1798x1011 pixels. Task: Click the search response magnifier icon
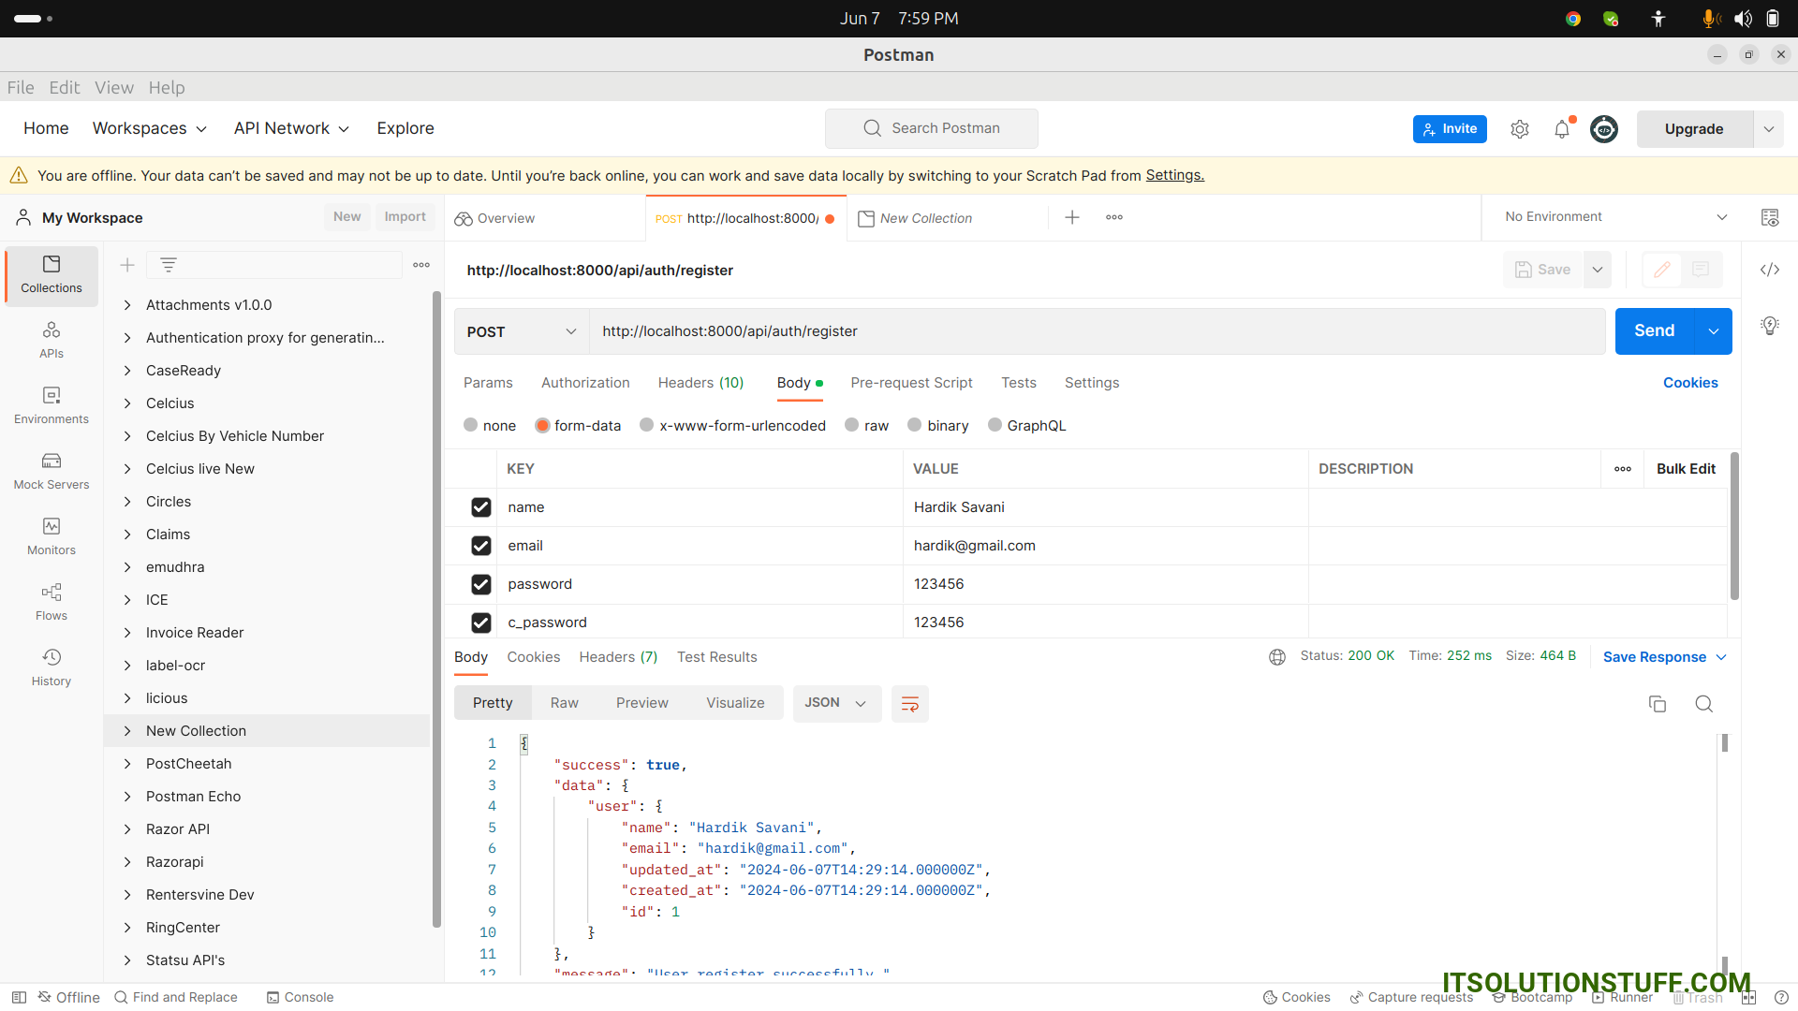coord(1703,704)
